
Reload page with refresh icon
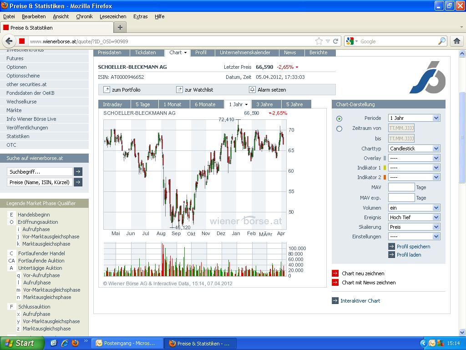[x=335, y=41]
